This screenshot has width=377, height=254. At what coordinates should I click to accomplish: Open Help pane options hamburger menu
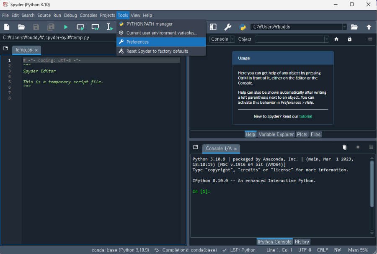point(370,39)
